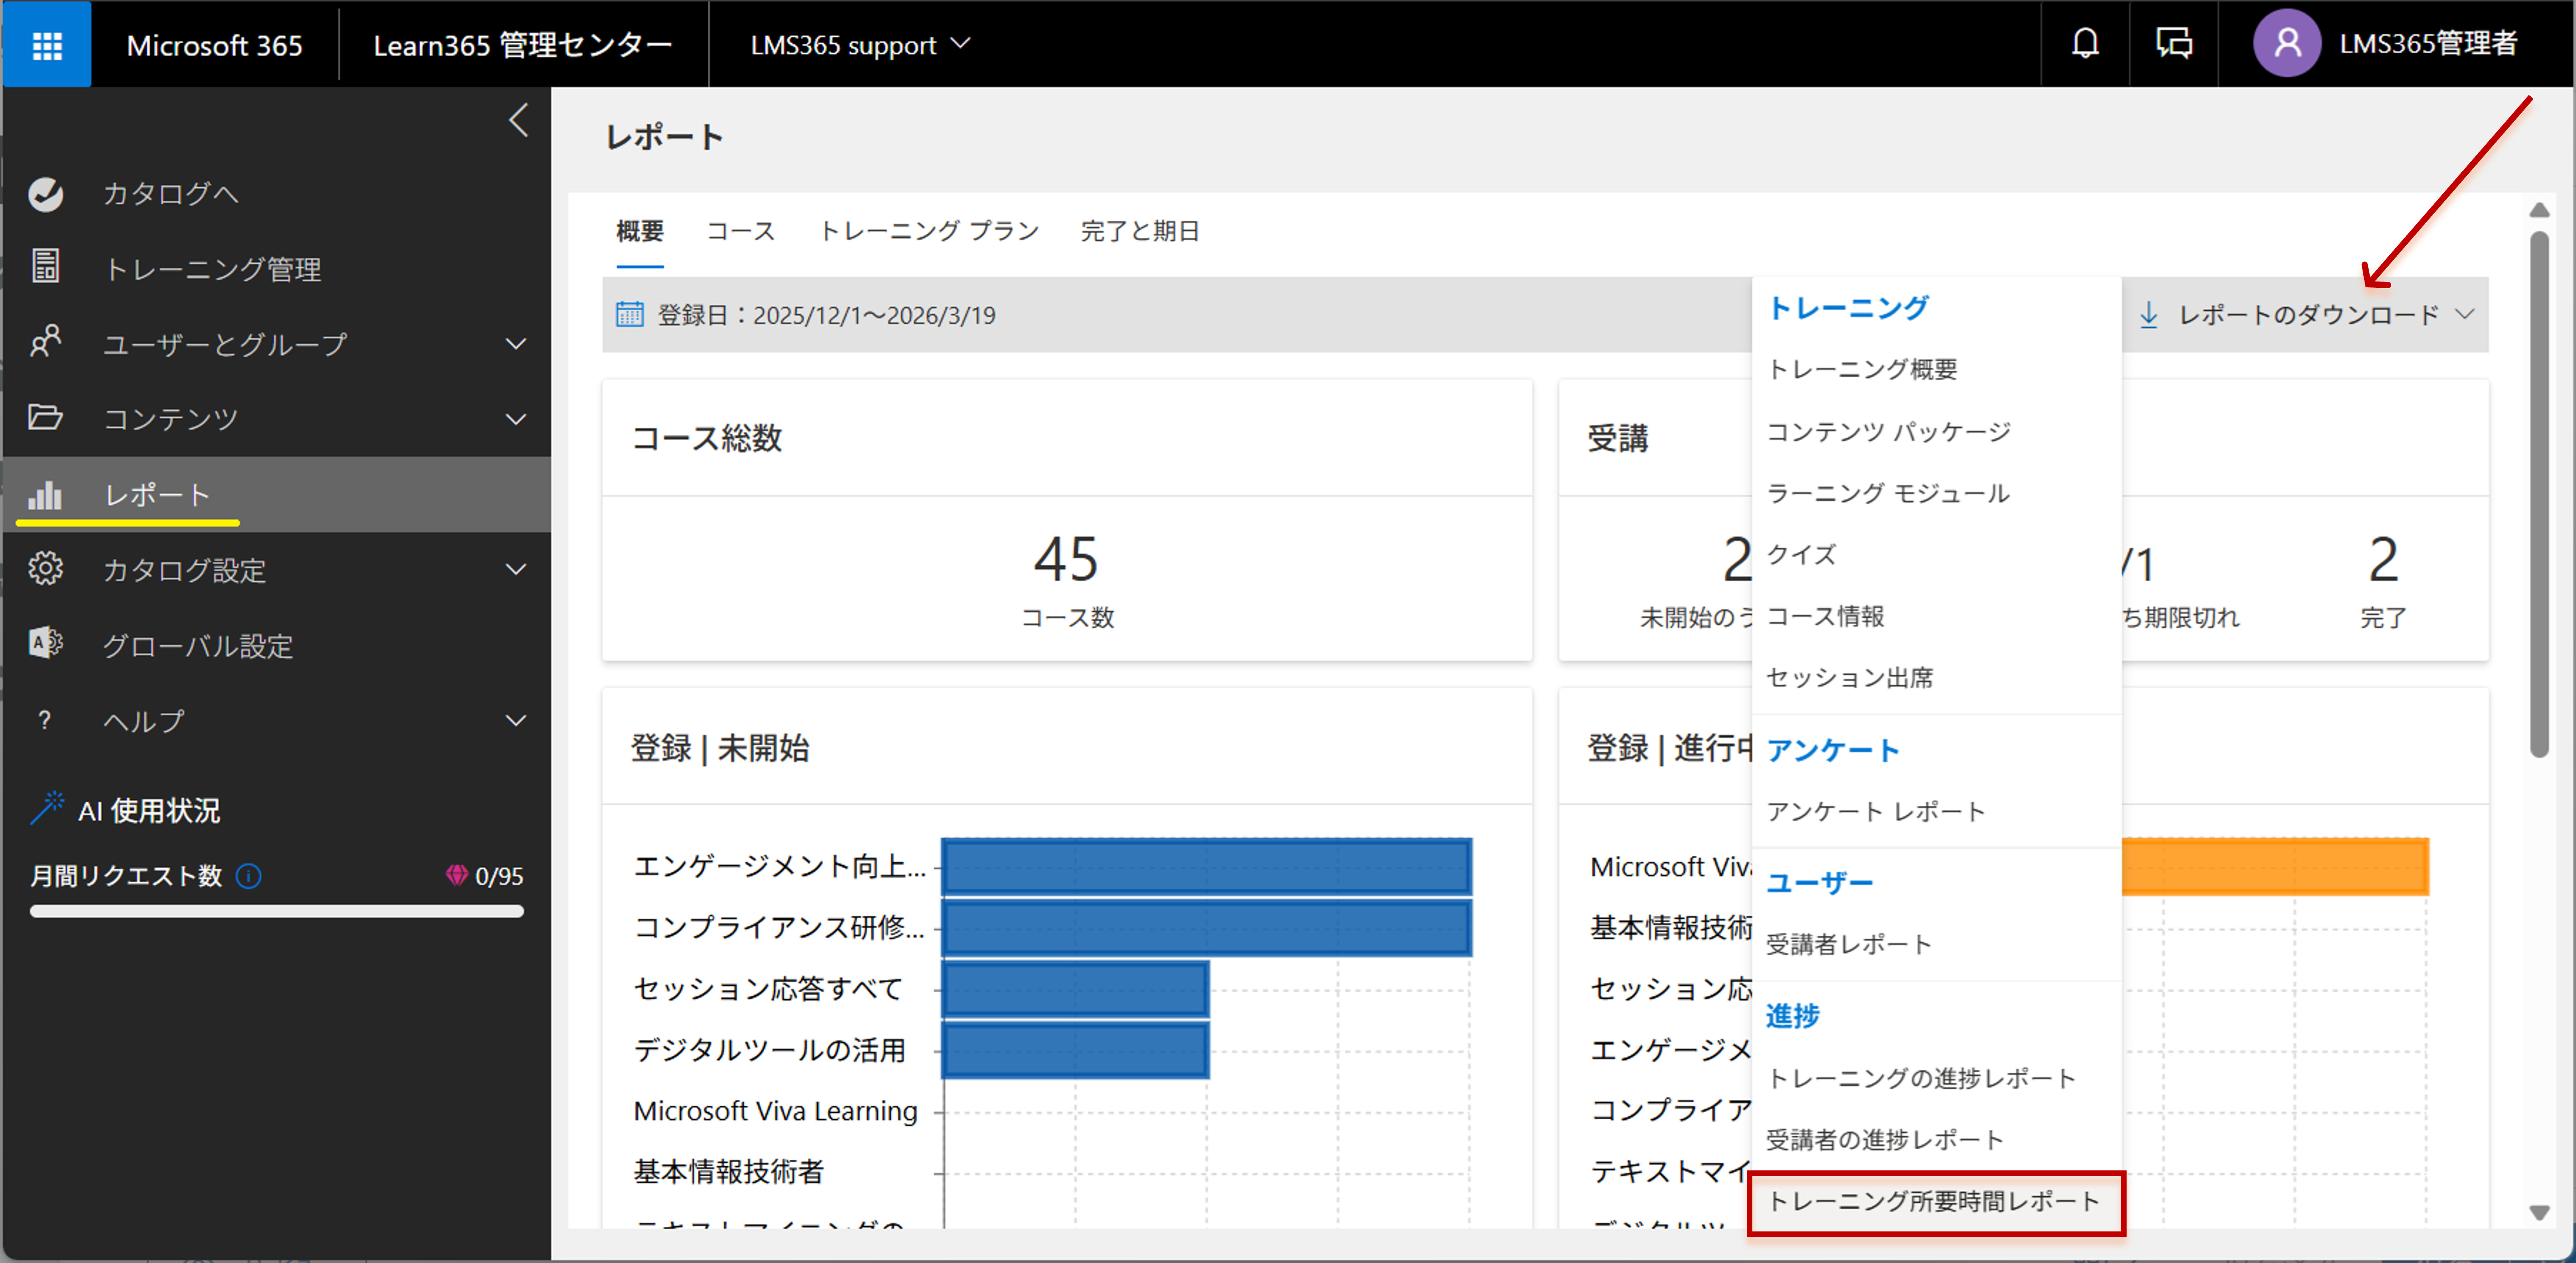Screen dimensions: 2576x1263
Task: Click the エンゲージメント向上 blue bar
Action: click(x=1206, y=866)
